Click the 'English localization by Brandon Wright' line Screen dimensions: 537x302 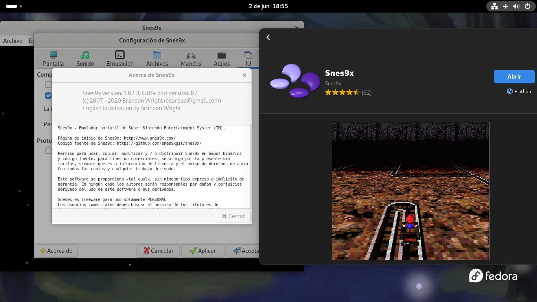point(132,108)
